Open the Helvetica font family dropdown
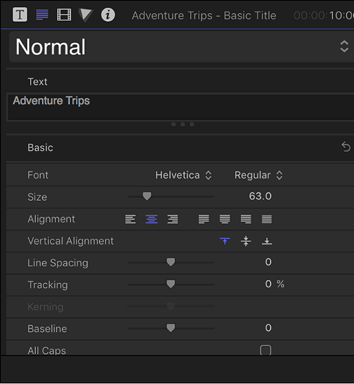The width and height of the screenshot is (354, 384). point(183,175)
